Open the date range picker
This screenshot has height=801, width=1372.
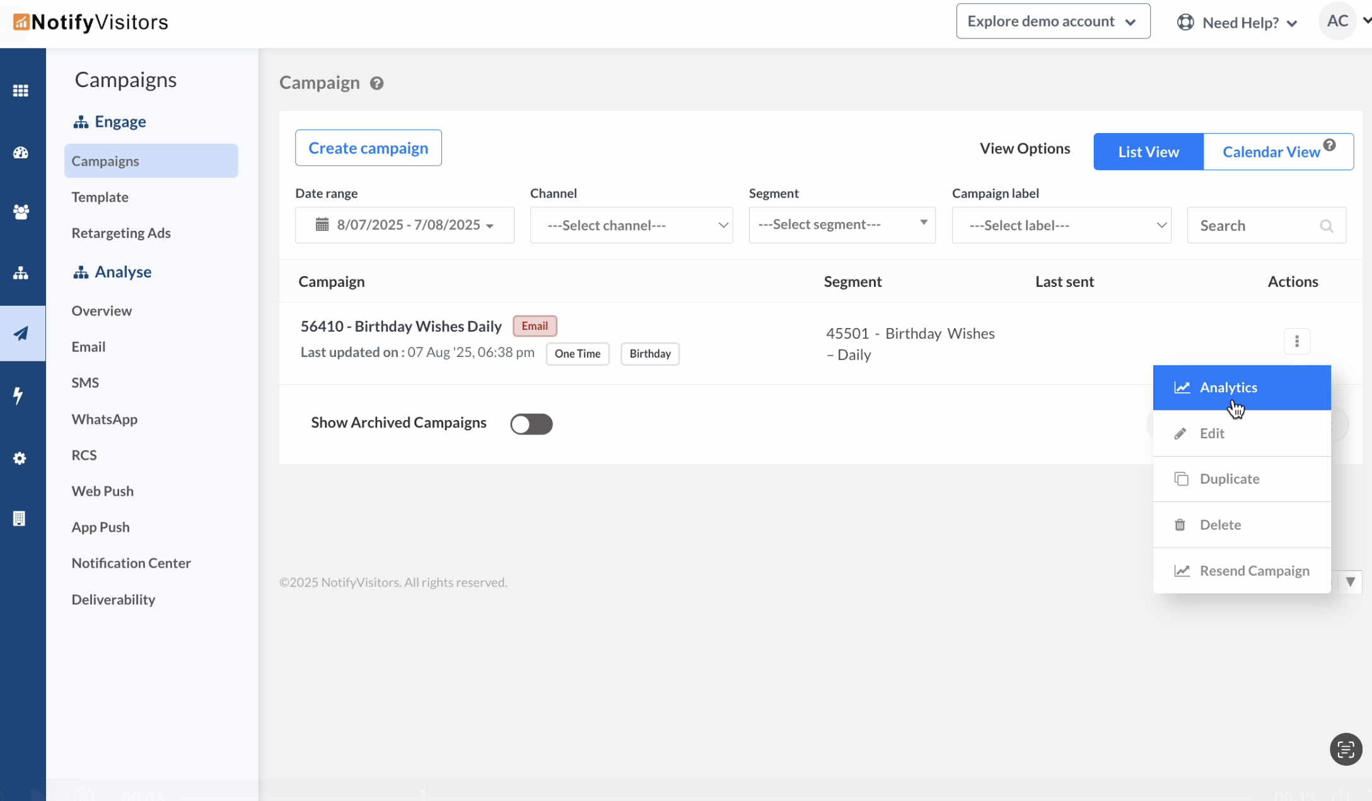coord(405,225)
